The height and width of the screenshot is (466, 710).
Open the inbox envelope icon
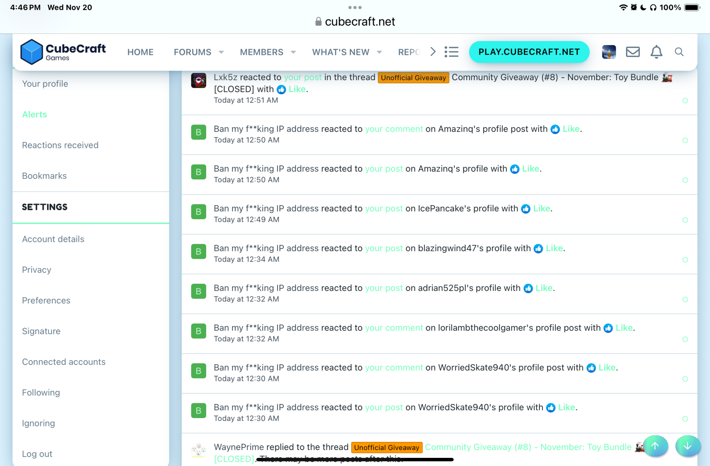(633, 52)
